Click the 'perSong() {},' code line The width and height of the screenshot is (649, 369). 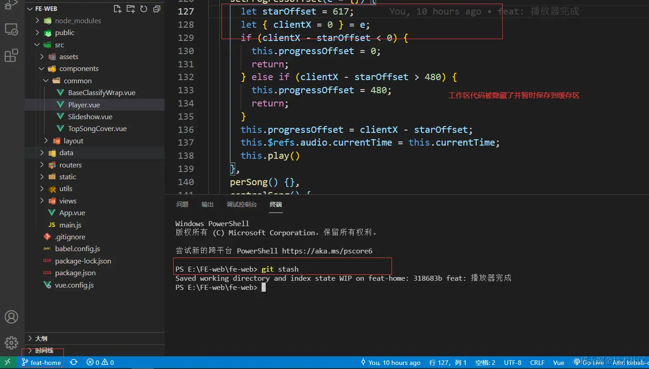pos(265,182)
